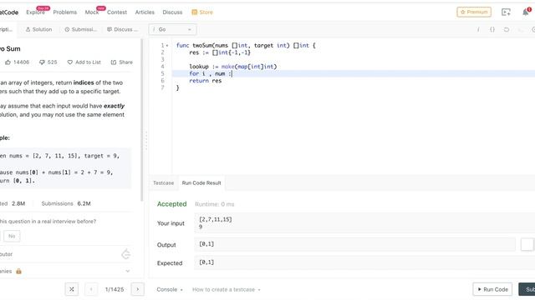The image size is (535, 300).
Task: Switch to the Solution tab
Action: click(x=38, y=30)
